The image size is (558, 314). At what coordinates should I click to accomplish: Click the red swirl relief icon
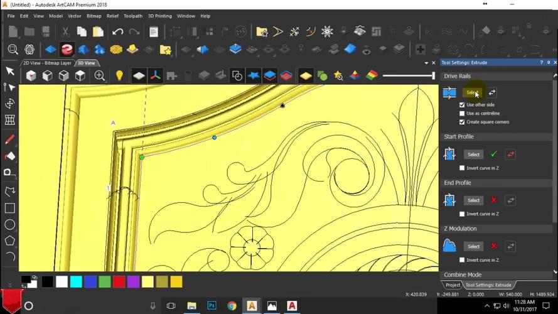67,50
